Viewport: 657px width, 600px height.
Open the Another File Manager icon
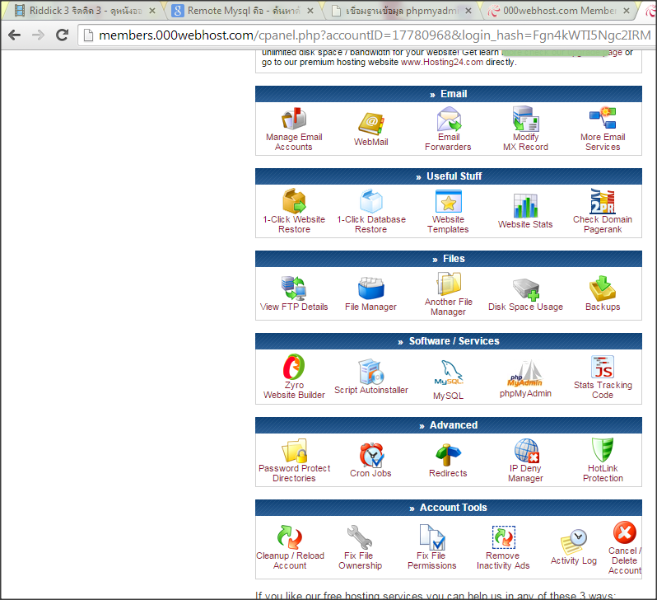[x=449, y=284]
